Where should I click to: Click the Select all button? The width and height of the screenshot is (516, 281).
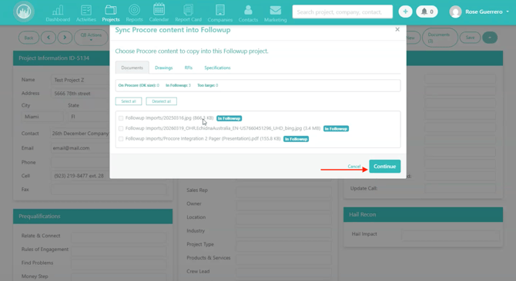tap(129, 101)
